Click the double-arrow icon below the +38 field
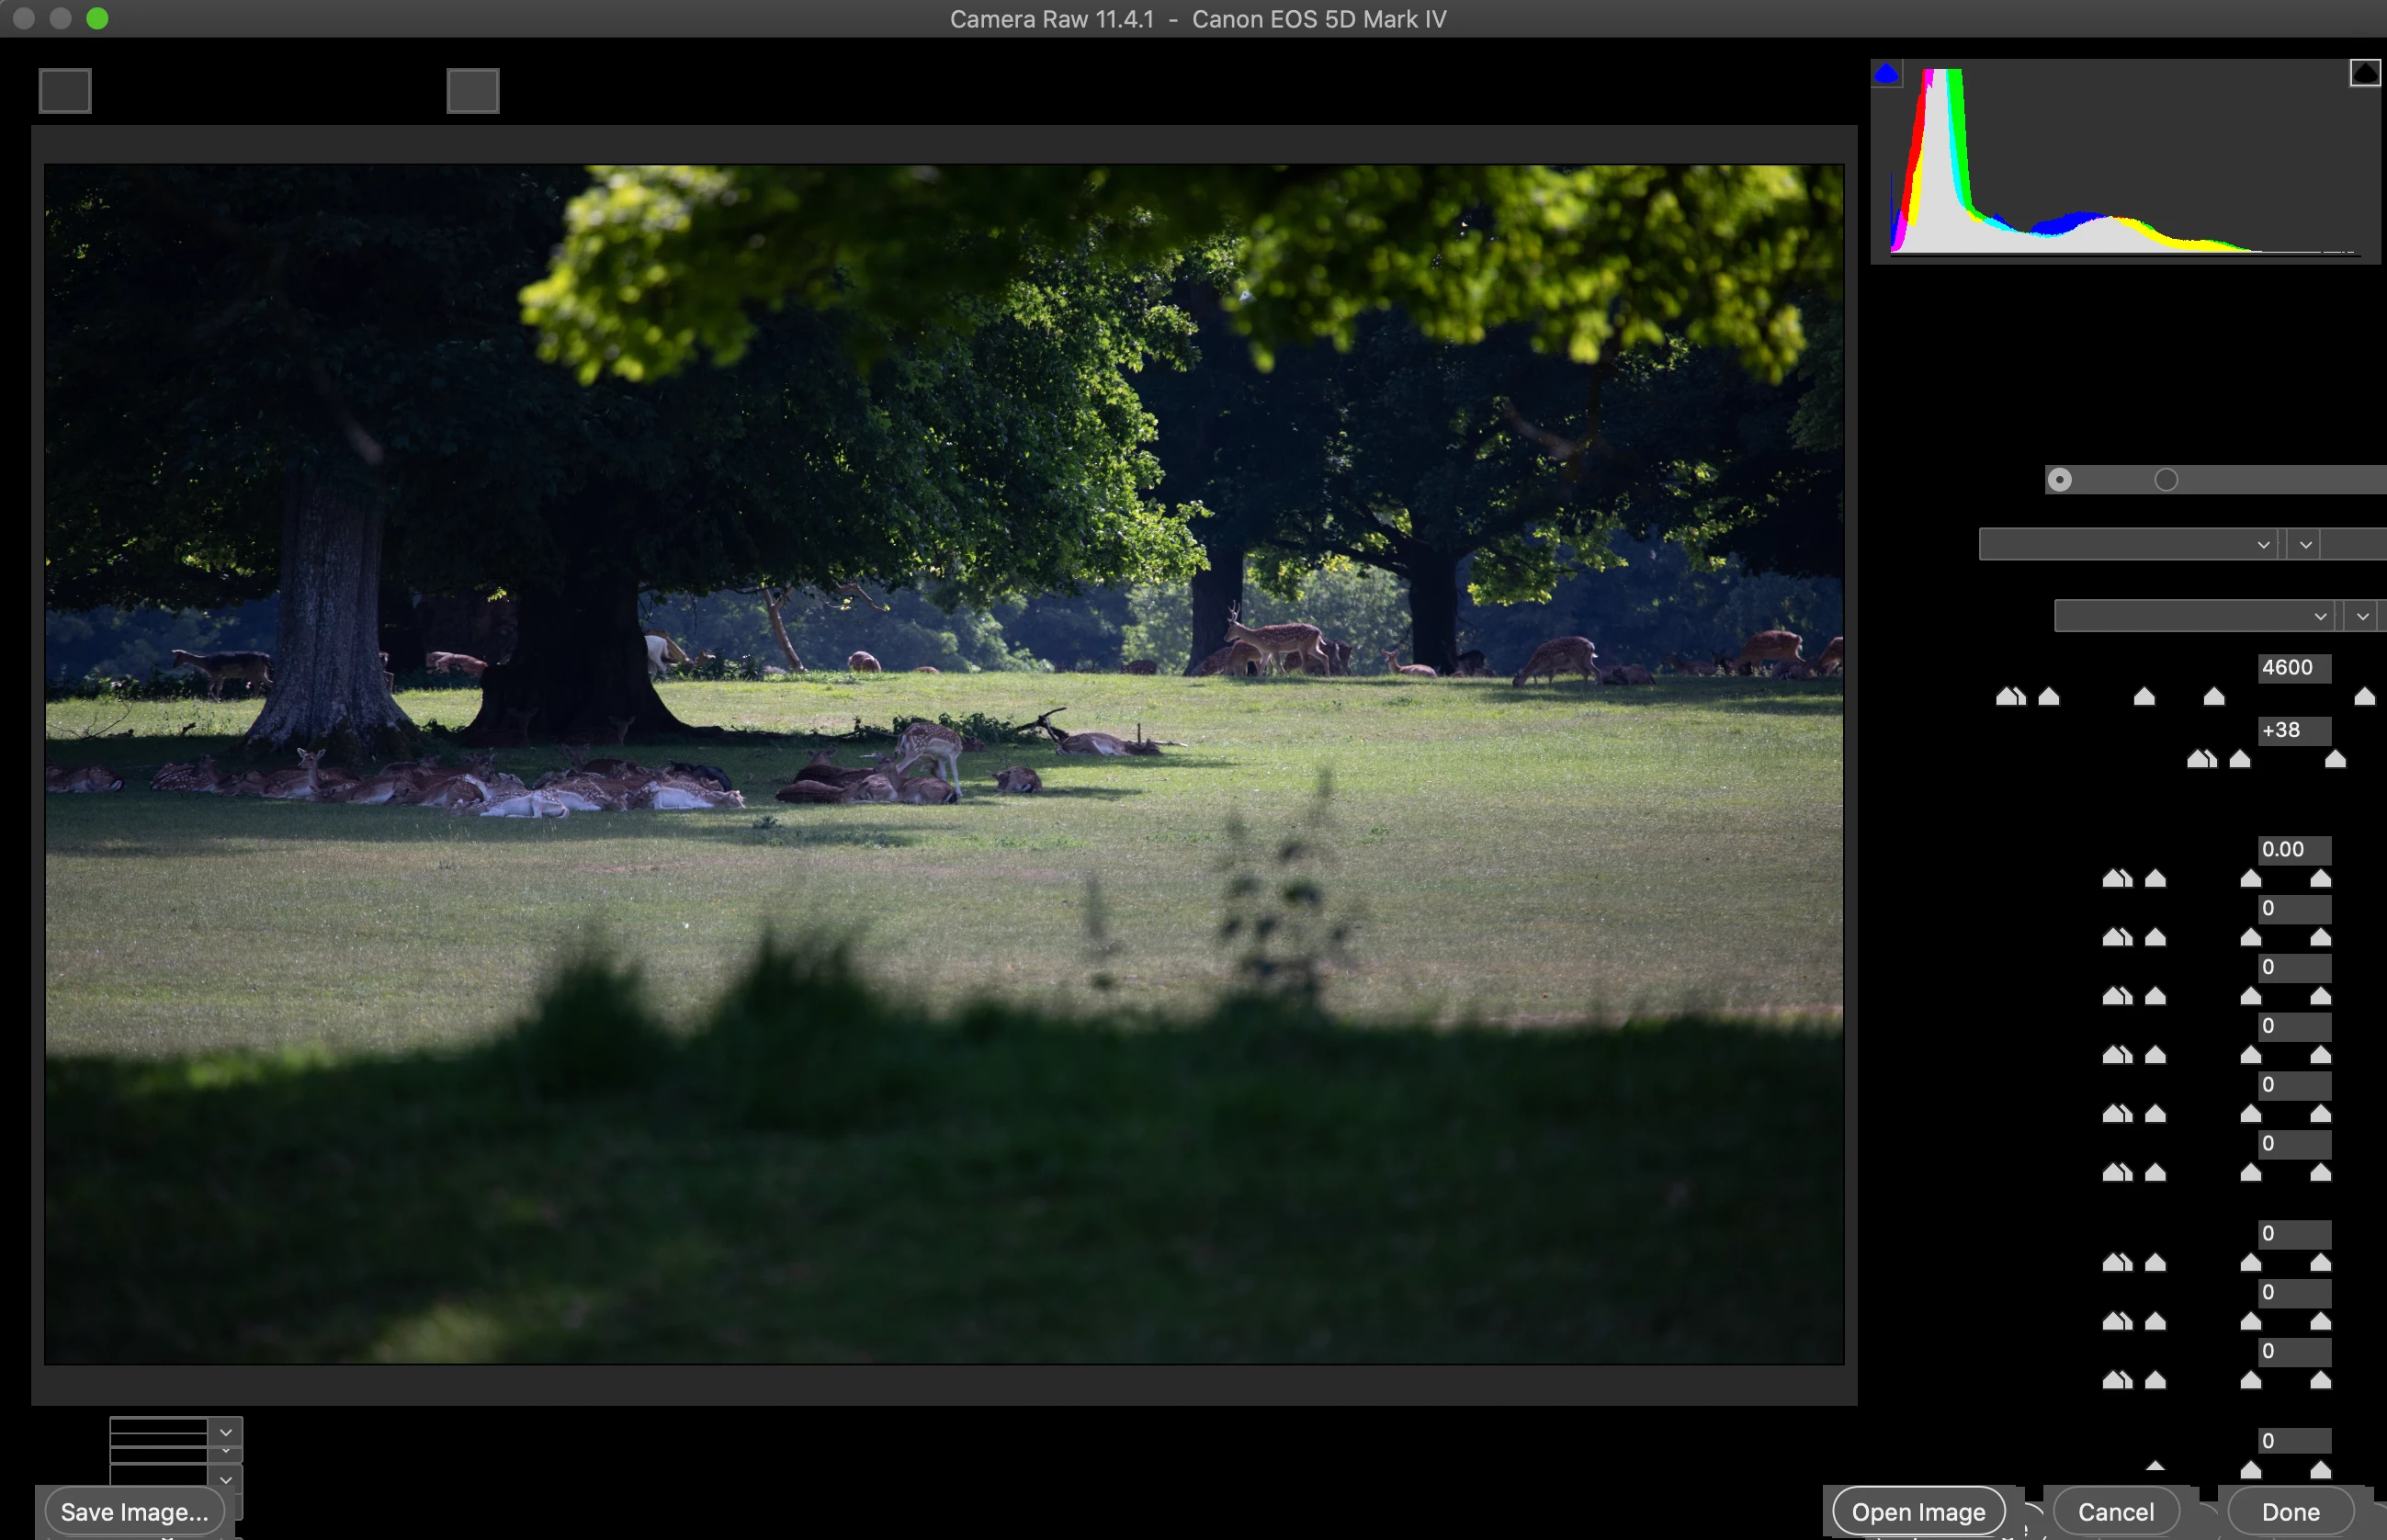 click(2201, 759)
